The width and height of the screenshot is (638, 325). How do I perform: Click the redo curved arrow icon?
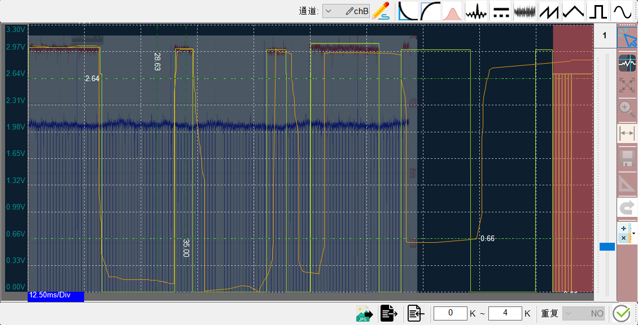click(627, 208)
